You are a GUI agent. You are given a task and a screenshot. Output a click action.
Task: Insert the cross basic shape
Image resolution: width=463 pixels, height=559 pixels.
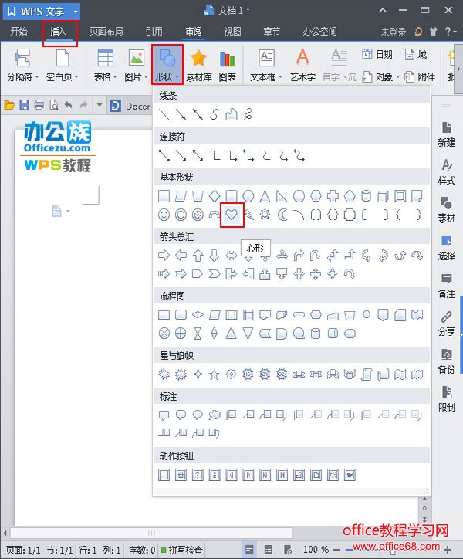[333, 195]
